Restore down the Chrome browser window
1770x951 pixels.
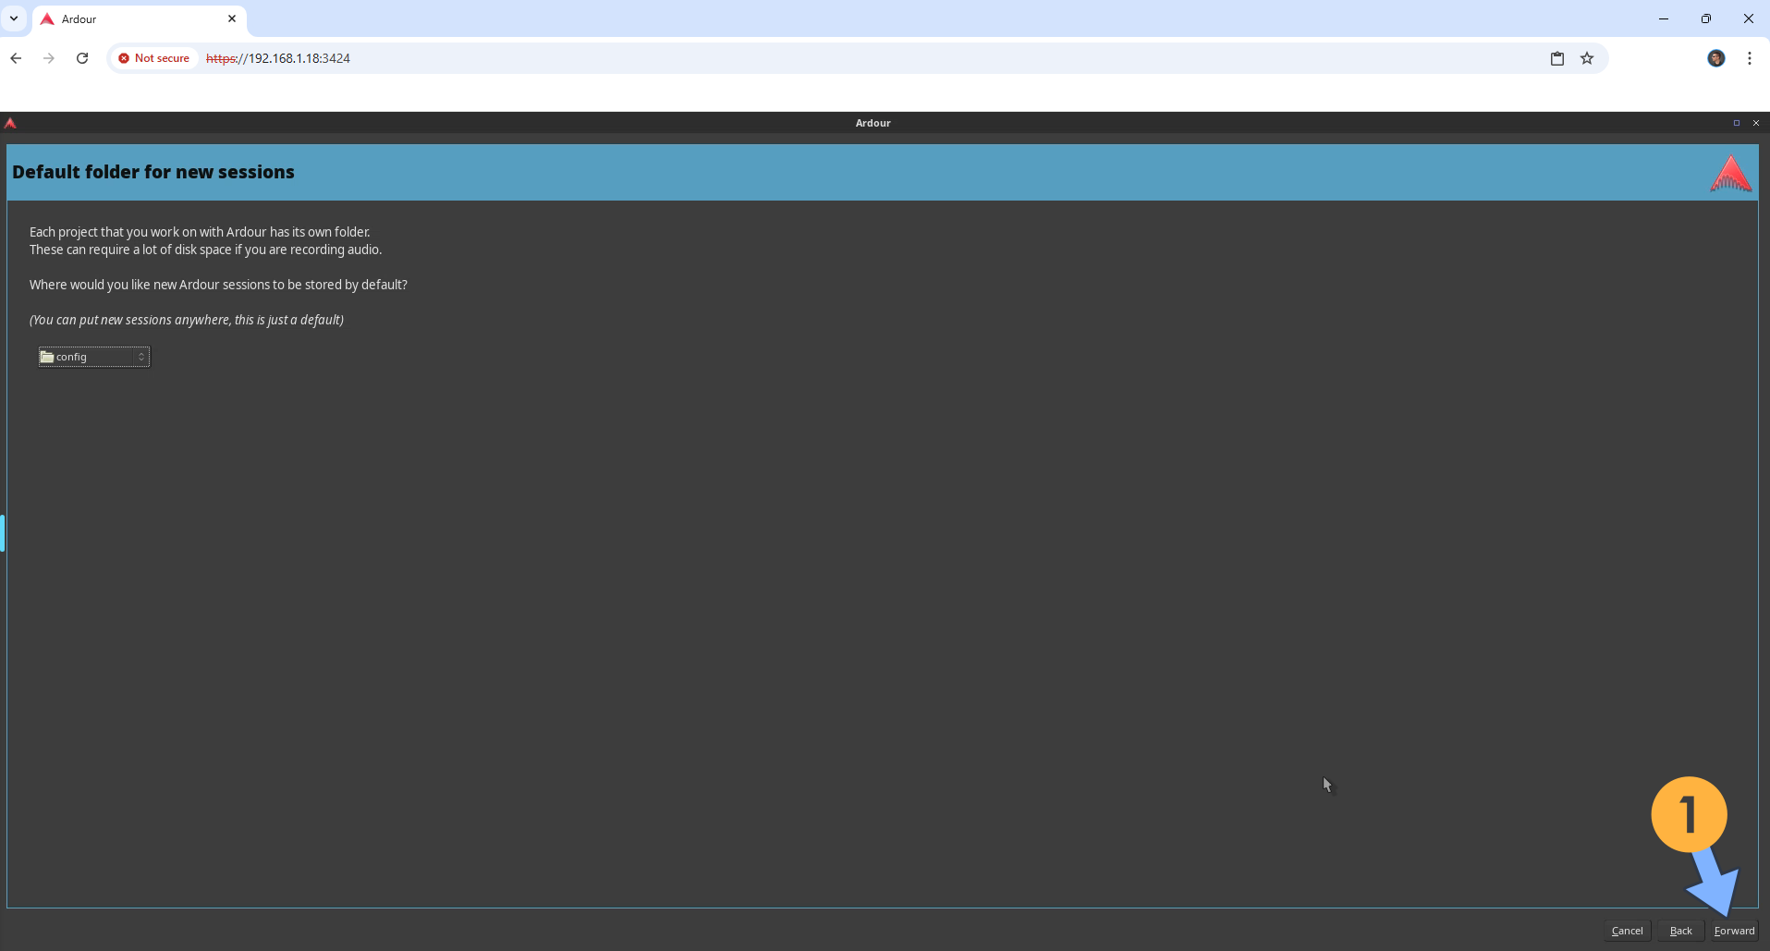[x=1706, y=18]
